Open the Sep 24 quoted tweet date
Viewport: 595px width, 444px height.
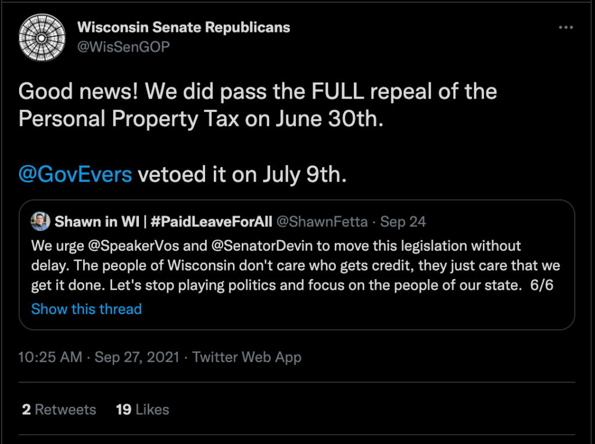(x=403, y=221)
